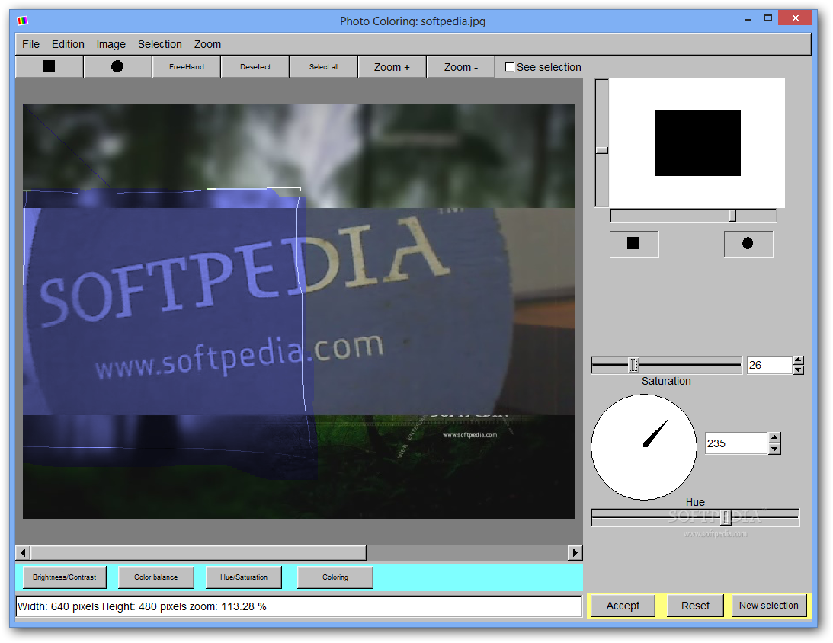Image resolution: width=833 pixels, height=643 pixels.
Task: Enable the See selection checkbox
Action: click(x=509, y=68)
